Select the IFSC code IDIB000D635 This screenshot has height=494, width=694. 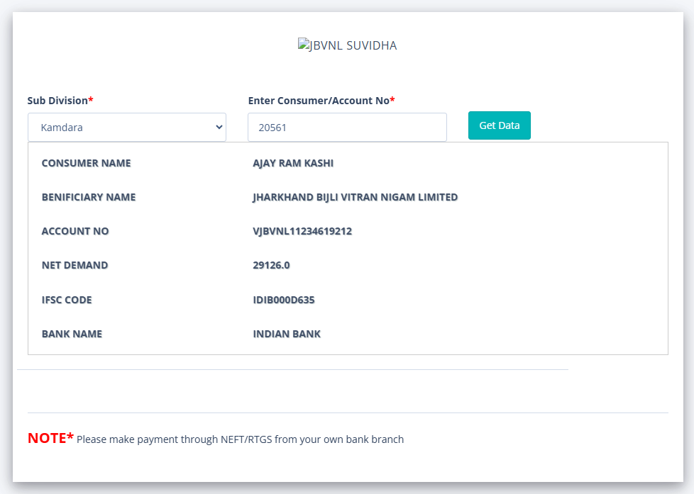coord(284,300)
